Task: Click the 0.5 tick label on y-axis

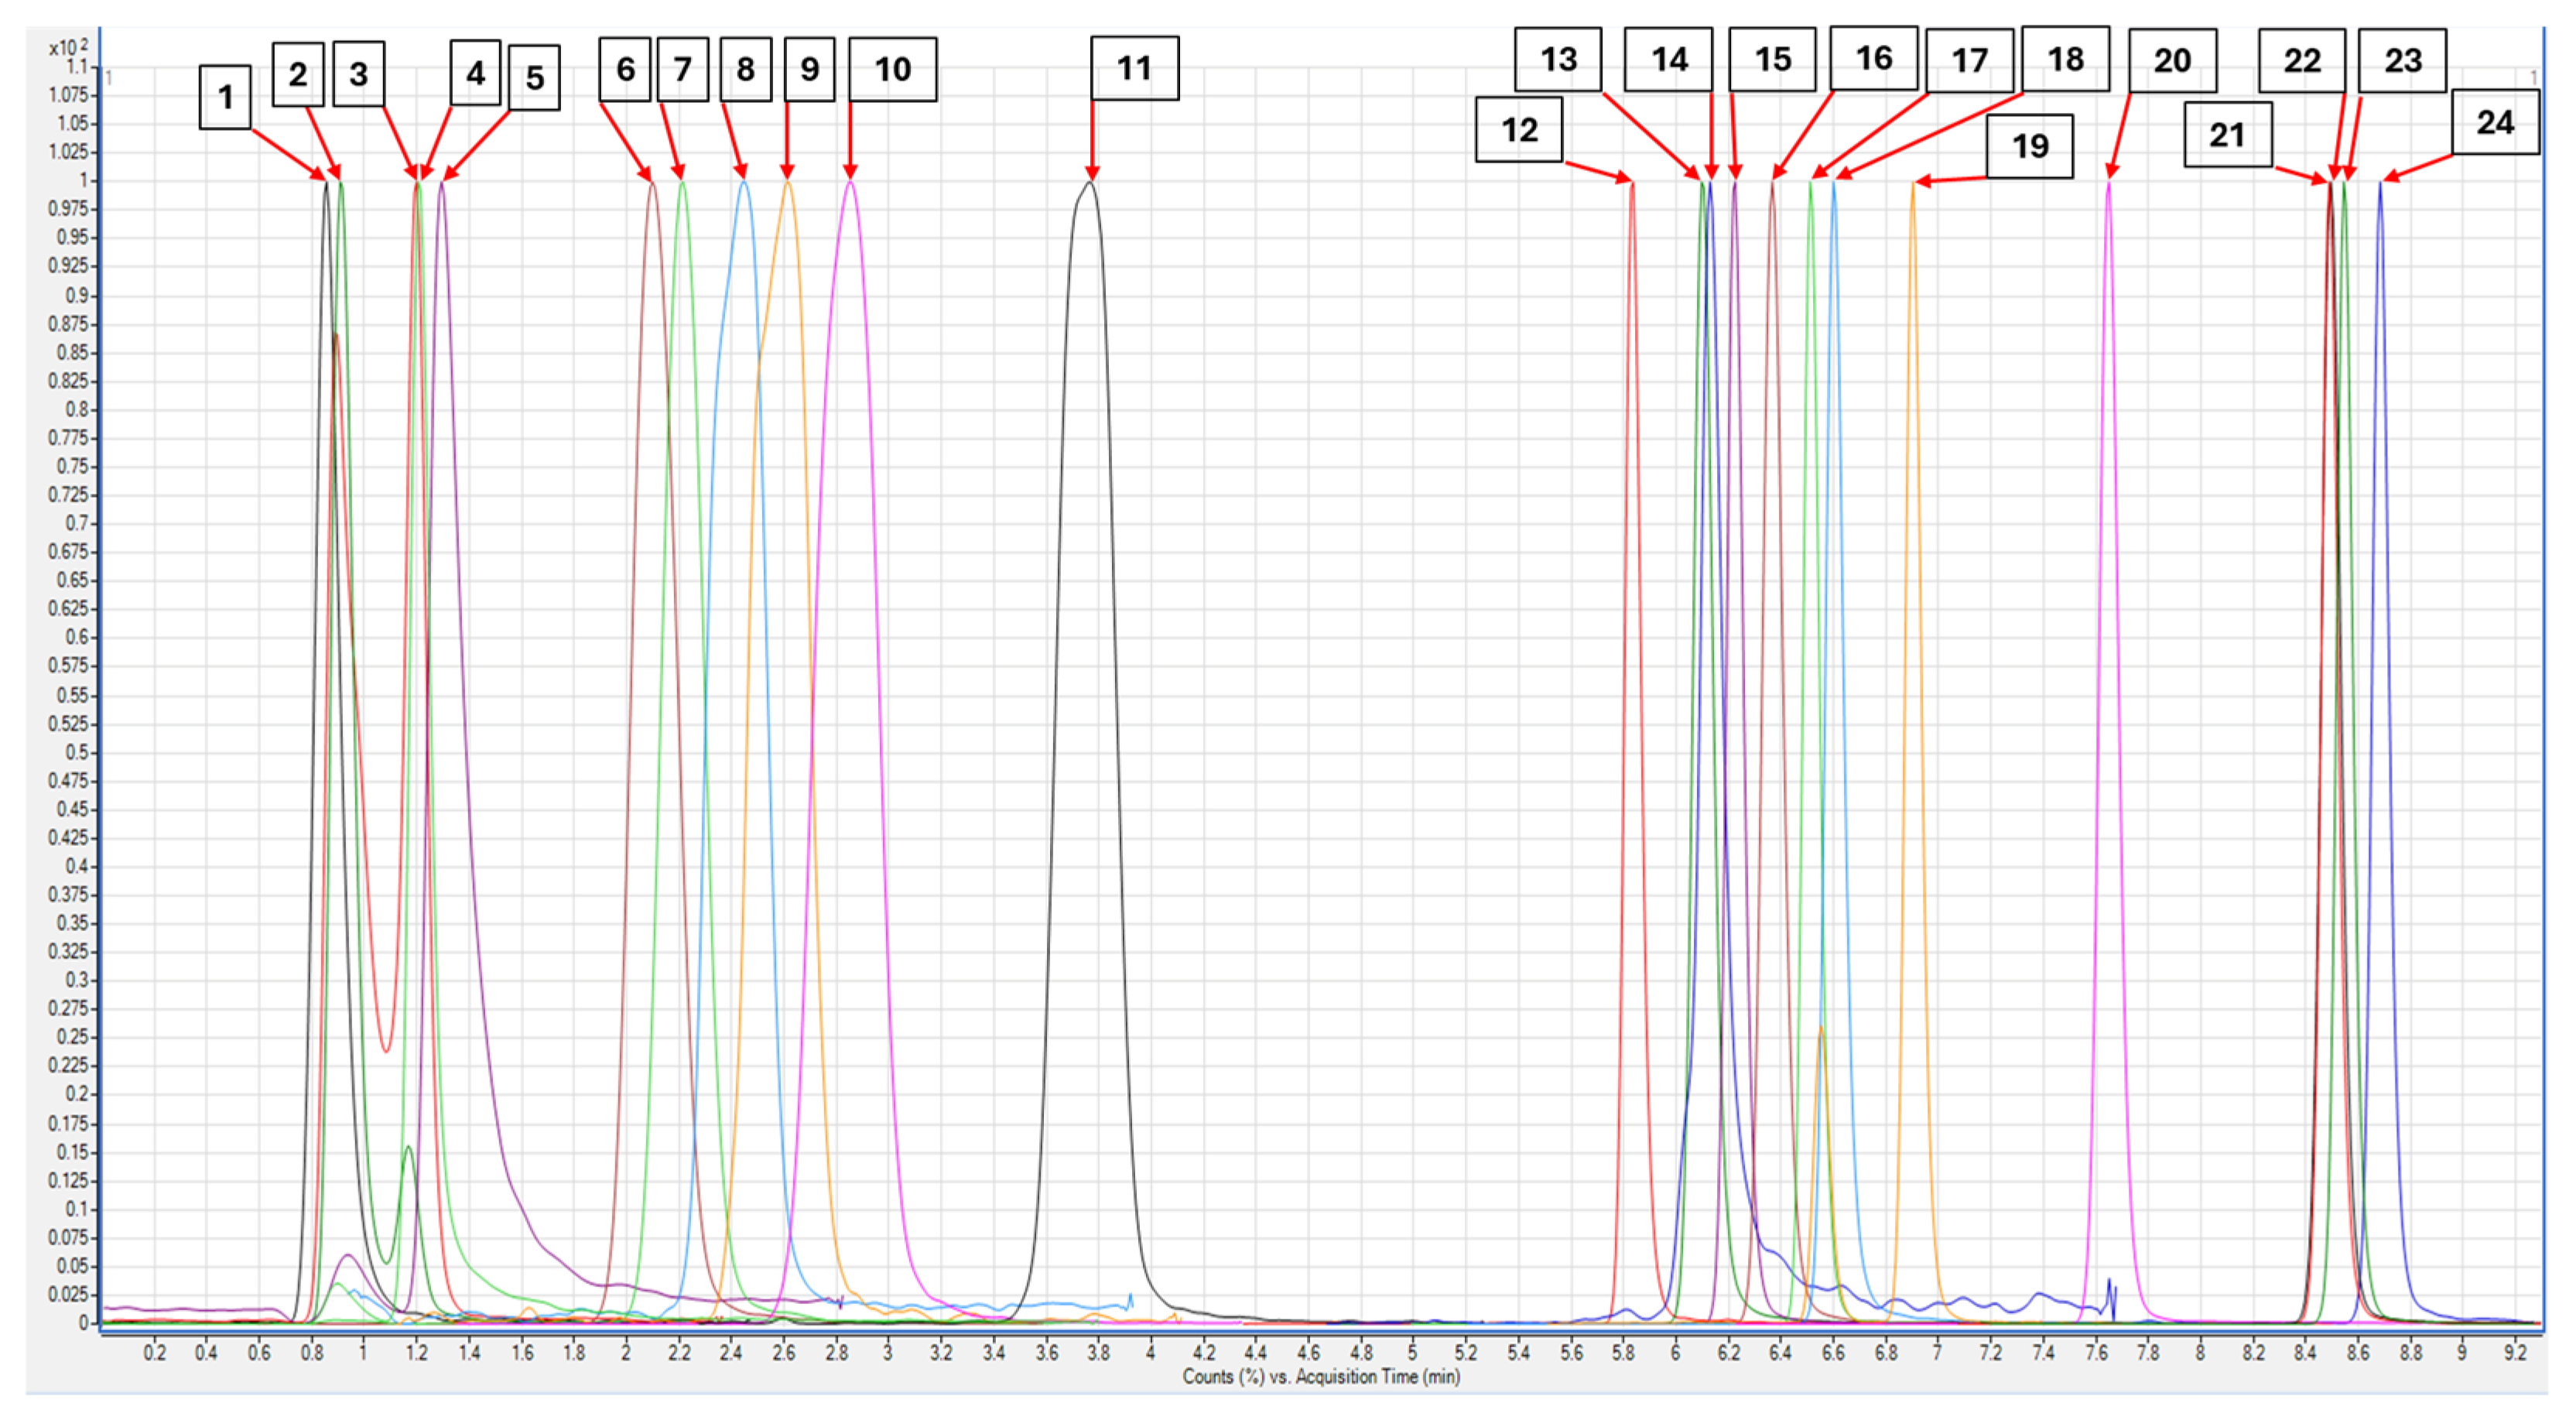Action: pyautogui.click(x=76, y=752)
